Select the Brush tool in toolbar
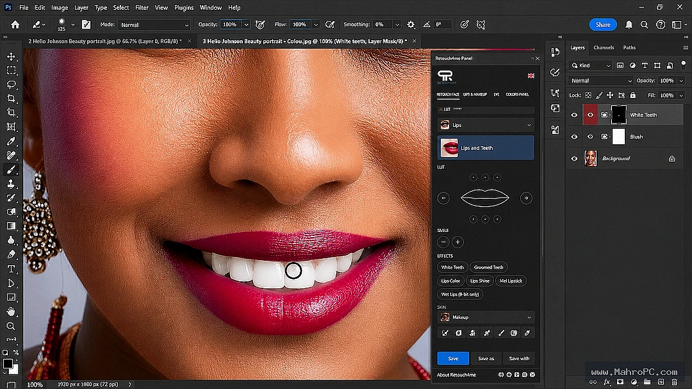 (x=11, y=170)
